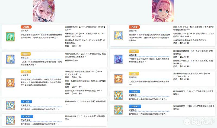Screen dimensions: 217x128
Task: Click the text 提升一名夥伴的物理暴擊100
Action: click(77, 81)
